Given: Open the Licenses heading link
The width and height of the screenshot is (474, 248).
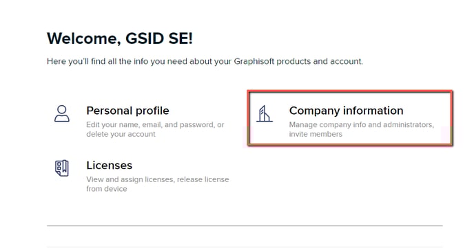Looking at the screenshot, I should pos(109,166).
